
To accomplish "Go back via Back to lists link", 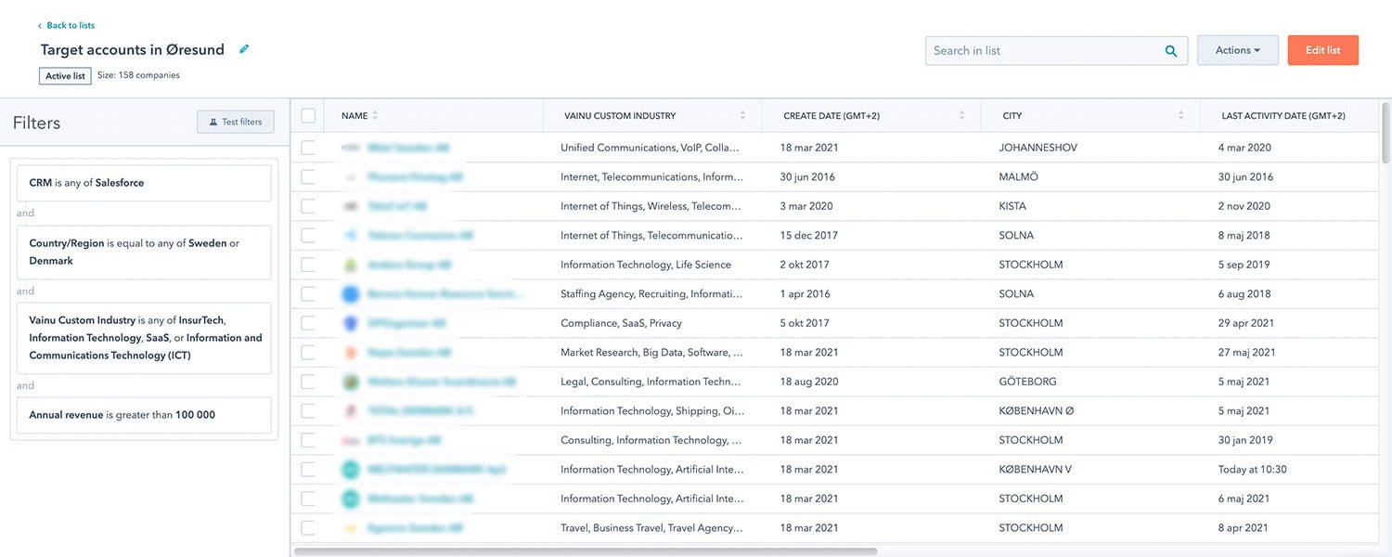I will tap(70, 25).
